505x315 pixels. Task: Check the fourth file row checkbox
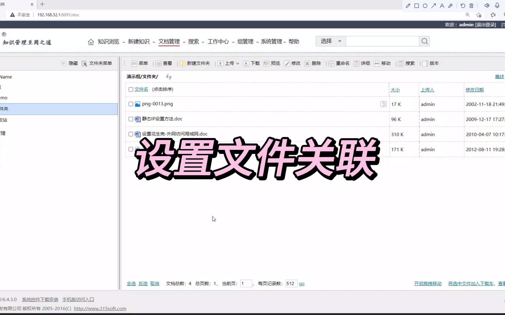[131, 149]
